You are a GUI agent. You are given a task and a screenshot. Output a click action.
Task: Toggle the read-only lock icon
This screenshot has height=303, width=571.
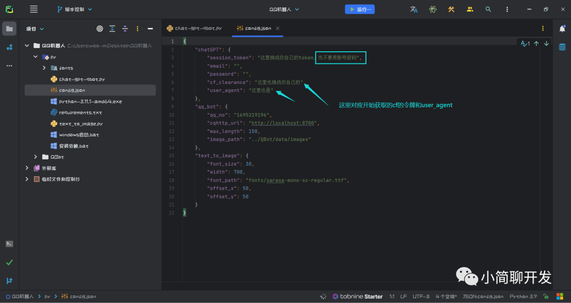pos(545,297)
